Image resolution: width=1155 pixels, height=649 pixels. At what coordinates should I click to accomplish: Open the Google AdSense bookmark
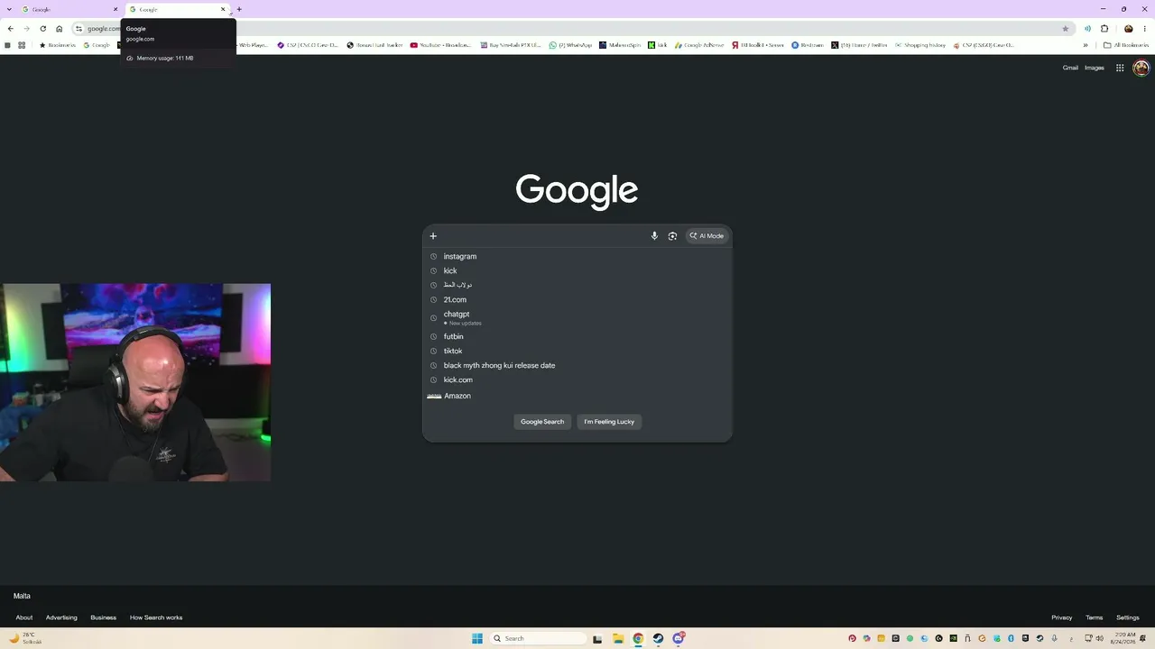coord(698,45)
